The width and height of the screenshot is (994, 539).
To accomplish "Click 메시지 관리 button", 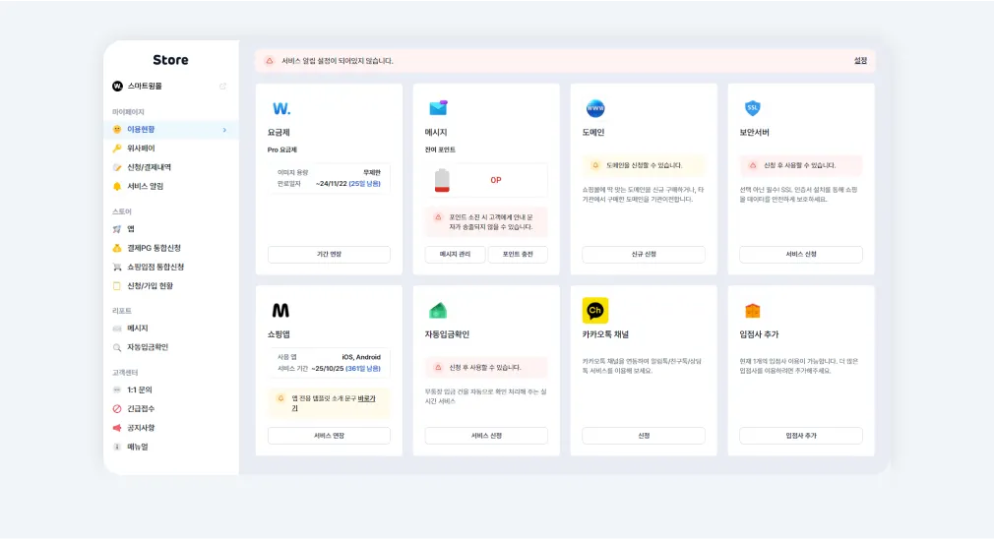I will tap(455, 254).
